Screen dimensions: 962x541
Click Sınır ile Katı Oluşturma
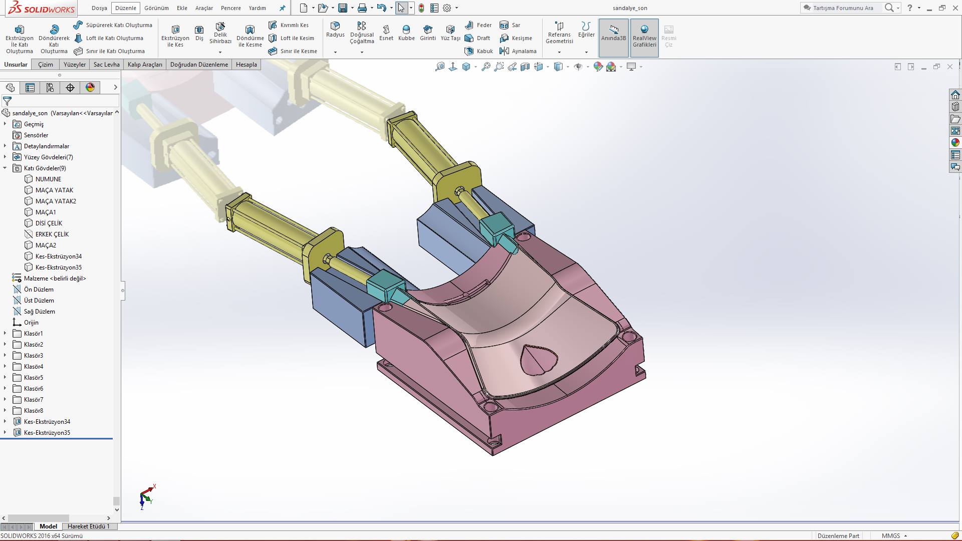click(x=109, y=51)
